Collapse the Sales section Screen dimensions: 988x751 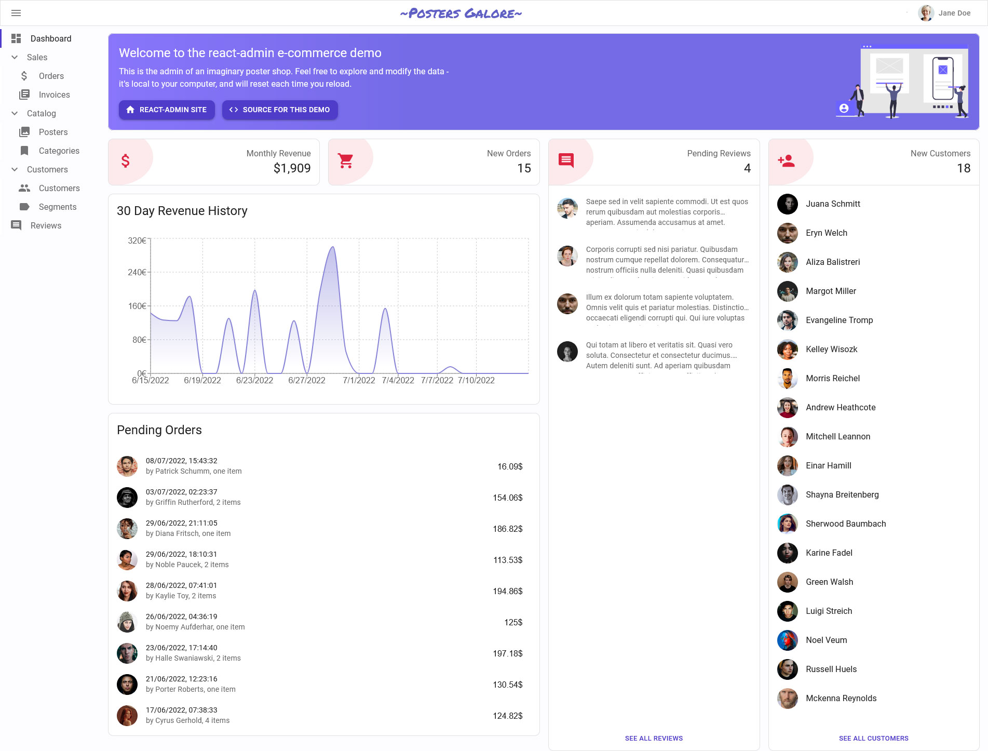14,57
